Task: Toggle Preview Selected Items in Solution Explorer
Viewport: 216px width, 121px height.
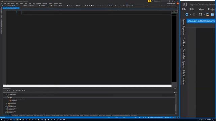Action: [25, 90]
